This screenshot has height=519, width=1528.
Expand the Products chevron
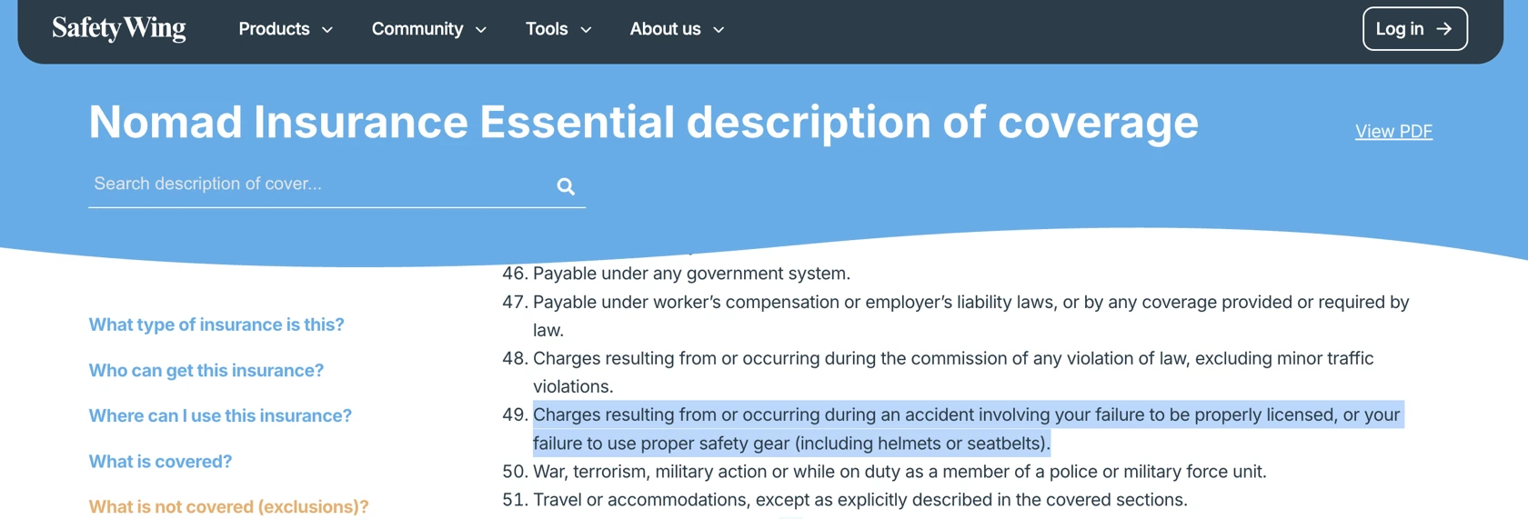[x=327, y=30]
